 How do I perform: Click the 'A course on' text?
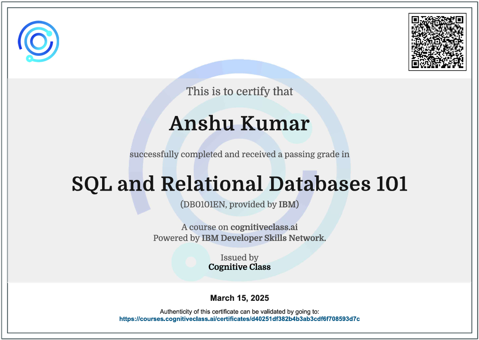coord(205,227)
